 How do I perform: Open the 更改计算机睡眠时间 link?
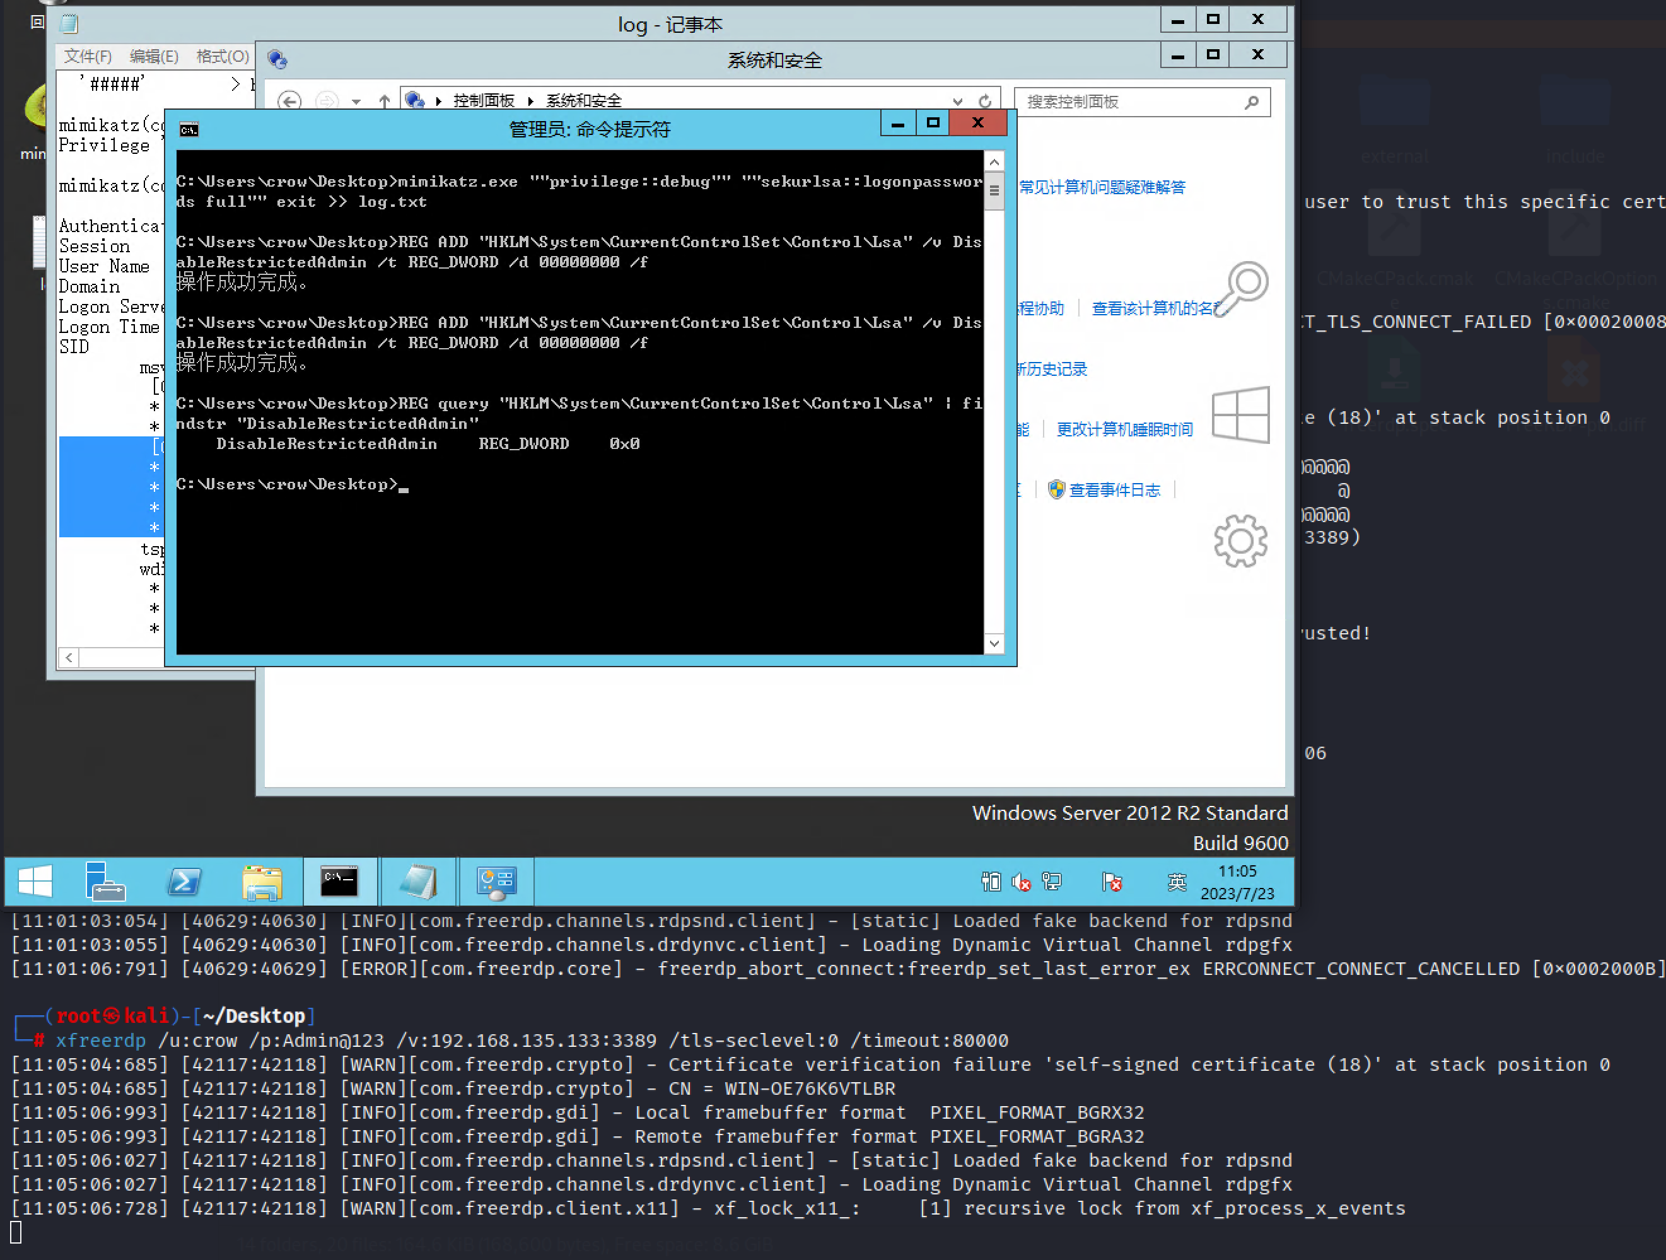pyautogui.click(x=1124, y=429)
